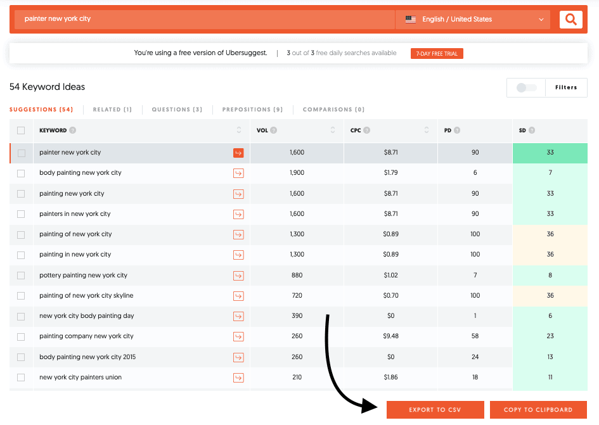Image resolution: width=599 pixels, height=425 pixels.
Task: Click the COPY TO CLIPBOARD button
Action: pyautogui.click(x=538, y=410)
